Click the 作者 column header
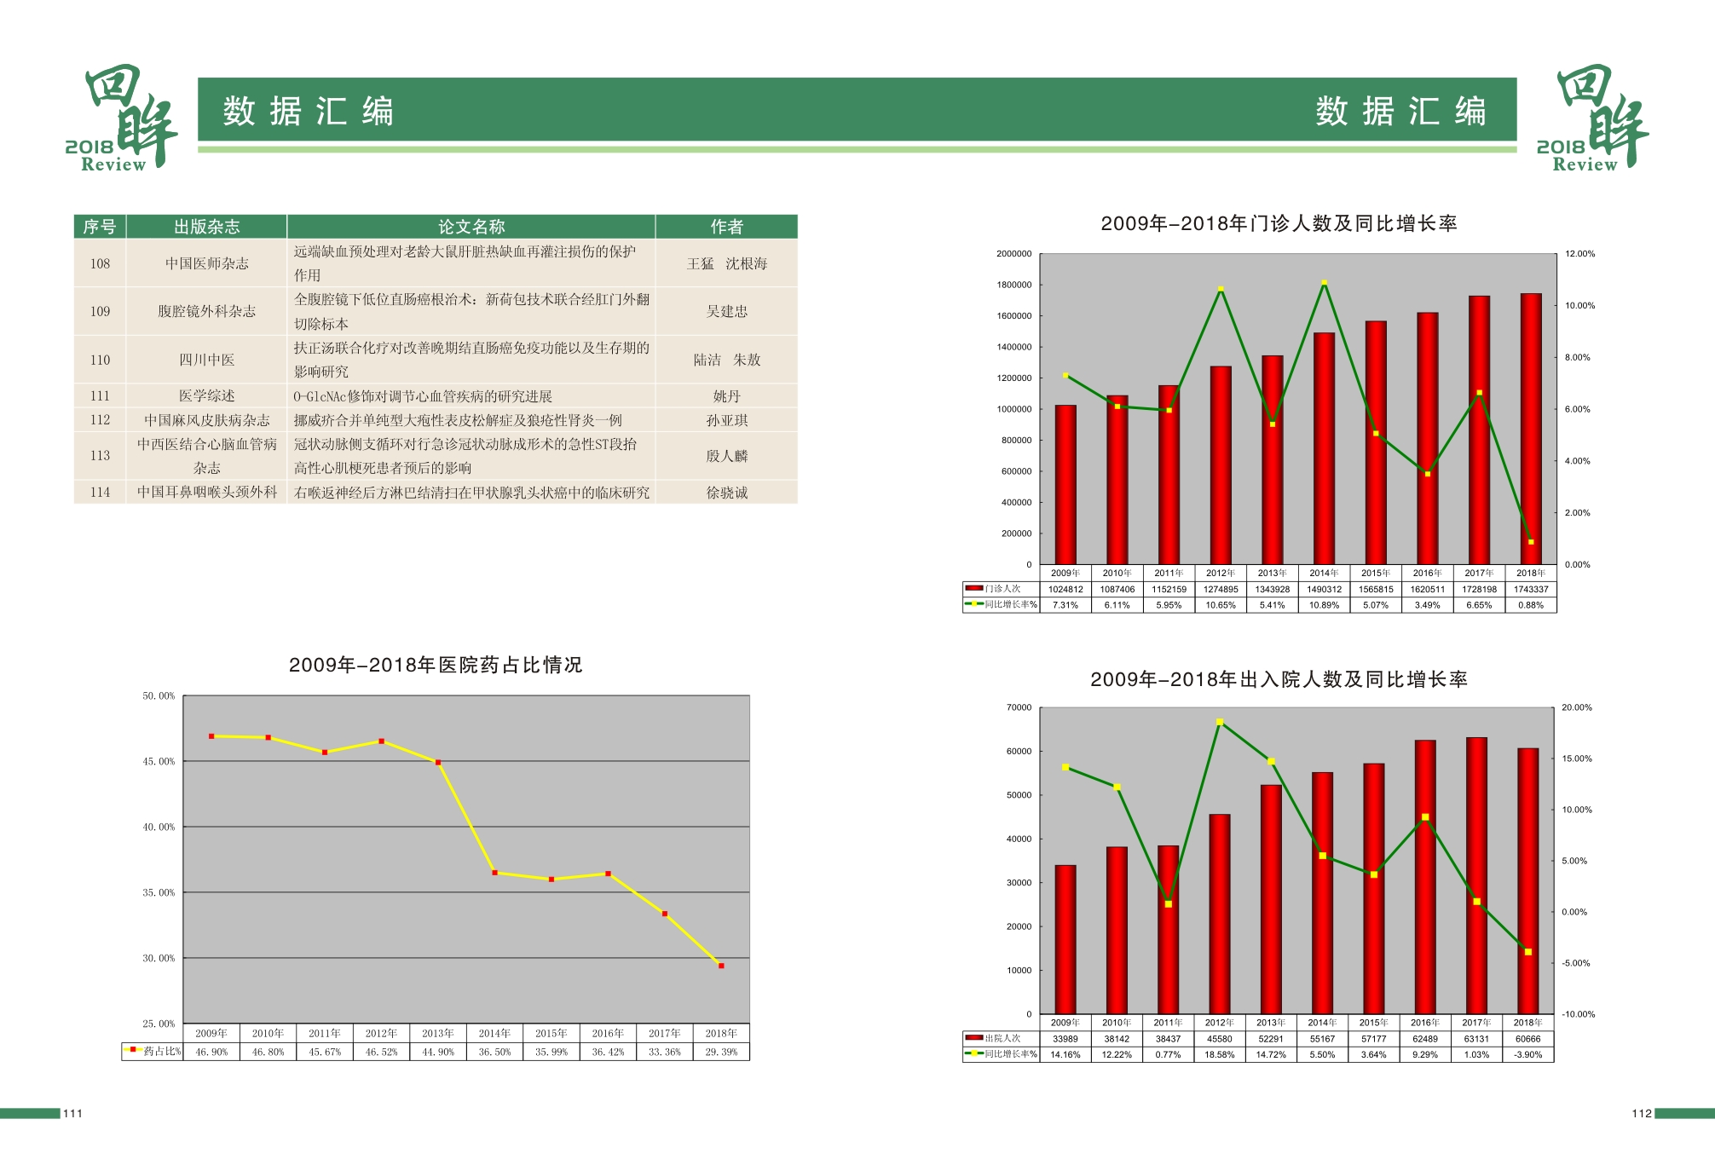This screenshot has height=1171, width=1715. point(726,227)
